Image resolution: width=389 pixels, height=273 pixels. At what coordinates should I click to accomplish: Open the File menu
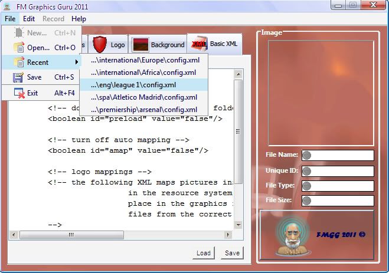click(10, 19)
